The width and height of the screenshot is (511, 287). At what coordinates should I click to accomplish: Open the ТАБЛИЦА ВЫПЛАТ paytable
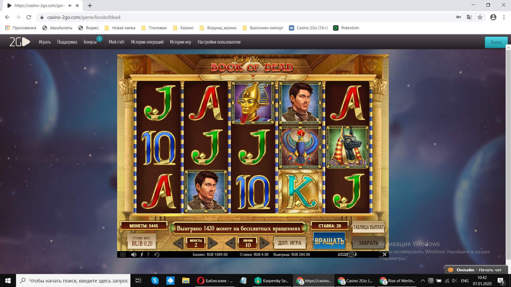(368, 227)
